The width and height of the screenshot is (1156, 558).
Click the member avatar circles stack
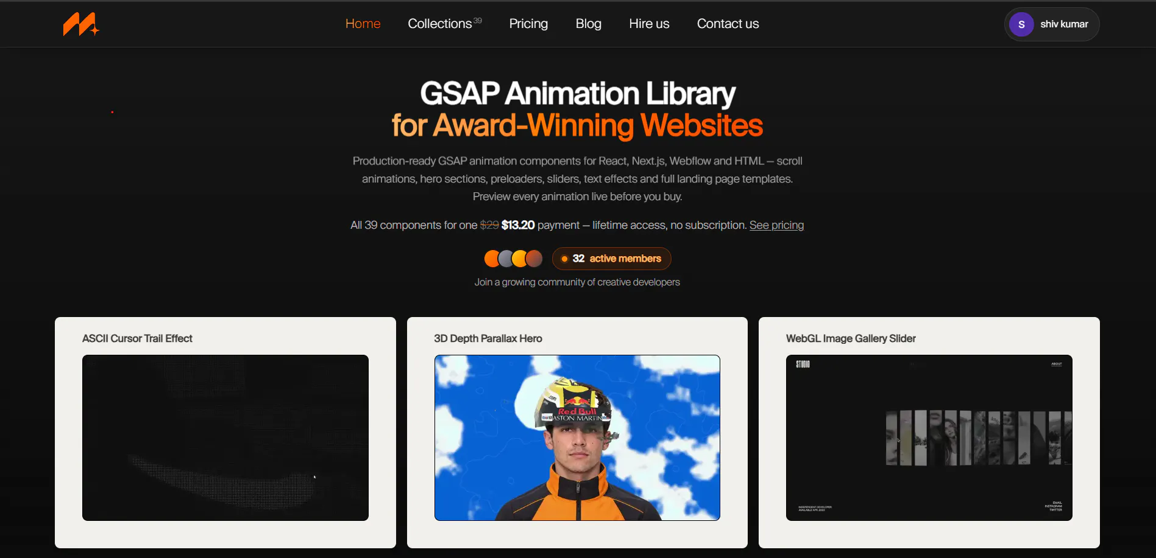(x=513, y=259)
